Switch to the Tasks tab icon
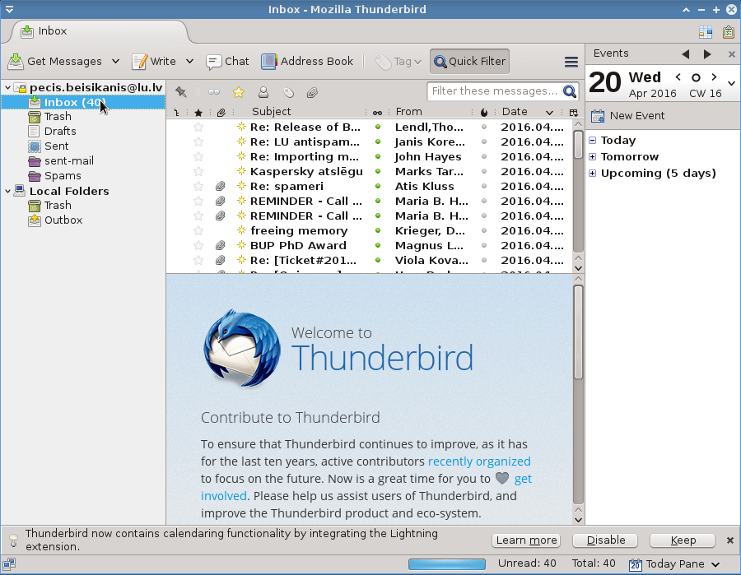 [x=729, y=31]
